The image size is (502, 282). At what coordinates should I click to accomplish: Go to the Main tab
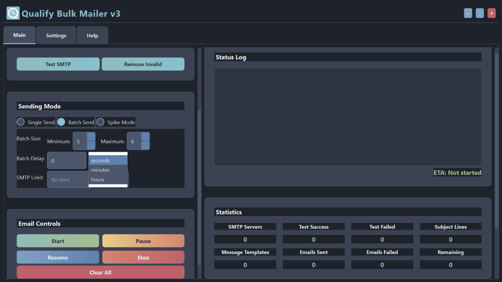click(x=20, y=35)
